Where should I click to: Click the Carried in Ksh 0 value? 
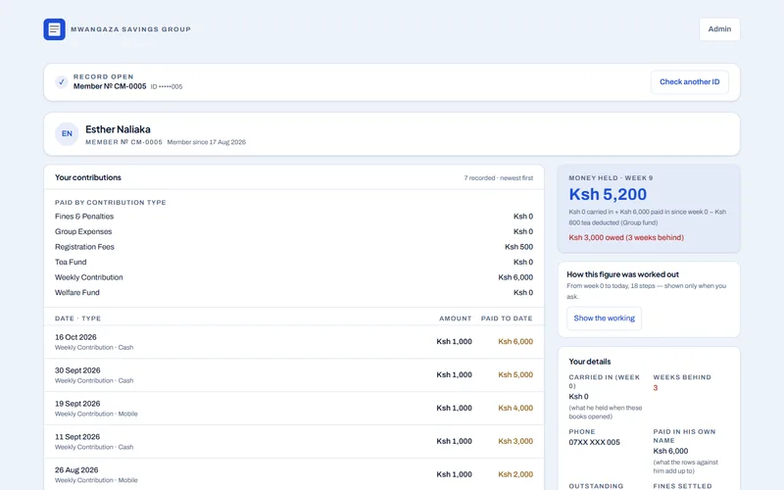578,397
